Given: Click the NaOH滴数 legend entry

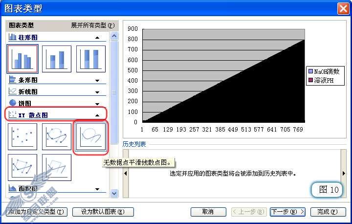Looking at the screenshot, I should [324, 71].
